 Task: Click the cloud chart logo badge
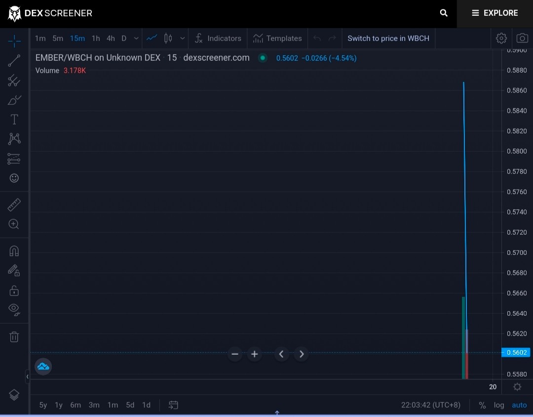[x=43, y=367]
